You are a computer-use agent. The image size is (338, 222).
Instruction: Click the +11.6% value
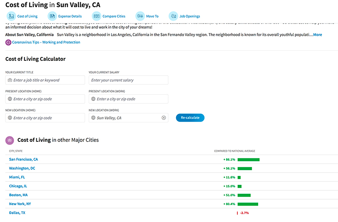(x=229, y=177)
